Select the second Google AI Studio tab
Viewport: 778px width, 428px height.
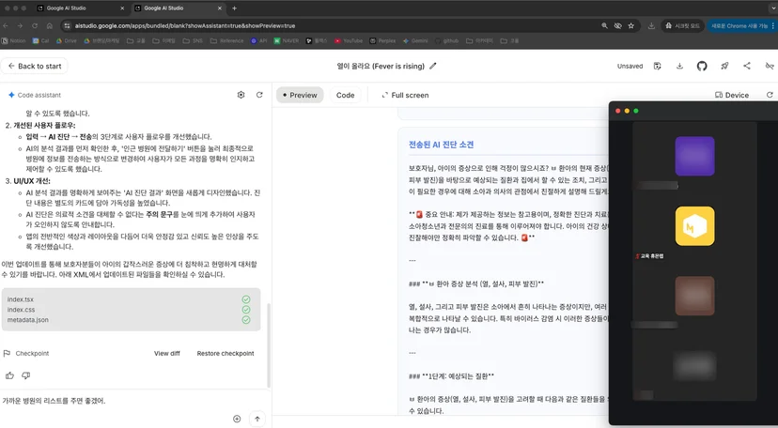(179, 8)
